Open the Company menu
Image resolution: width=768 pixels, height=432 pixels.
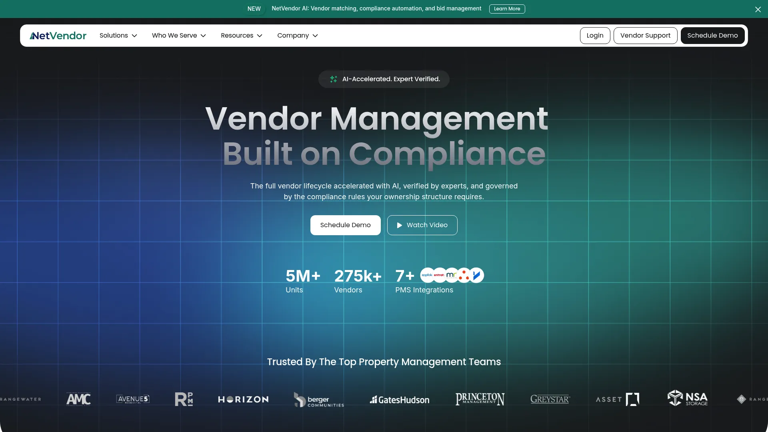pyautogui.click(x=298, y=36)
